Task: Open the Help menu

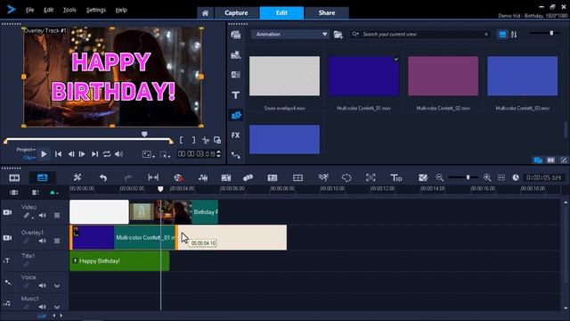Action: click(x=121, y=10)
